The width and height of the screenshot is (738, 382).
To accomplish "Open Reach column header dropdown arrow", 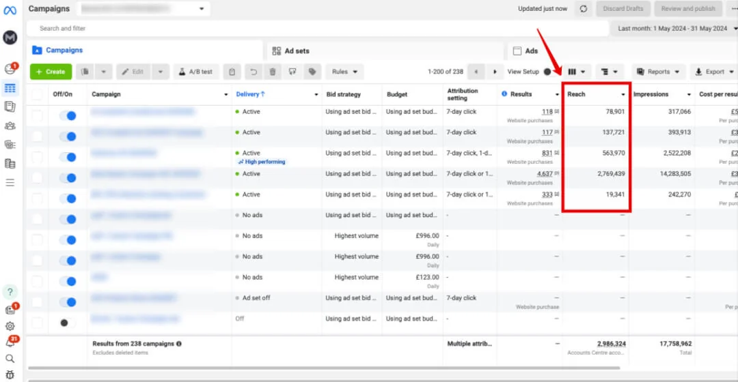I will coord(623,94).
